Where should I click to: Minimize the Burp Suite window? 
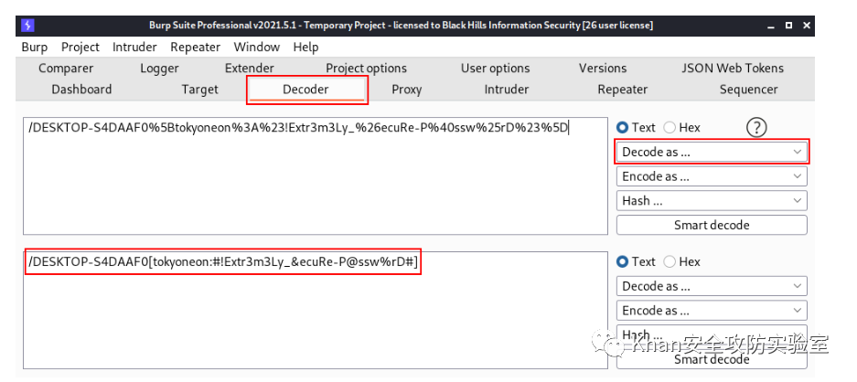pyautogui.click(x=771, y=26)
